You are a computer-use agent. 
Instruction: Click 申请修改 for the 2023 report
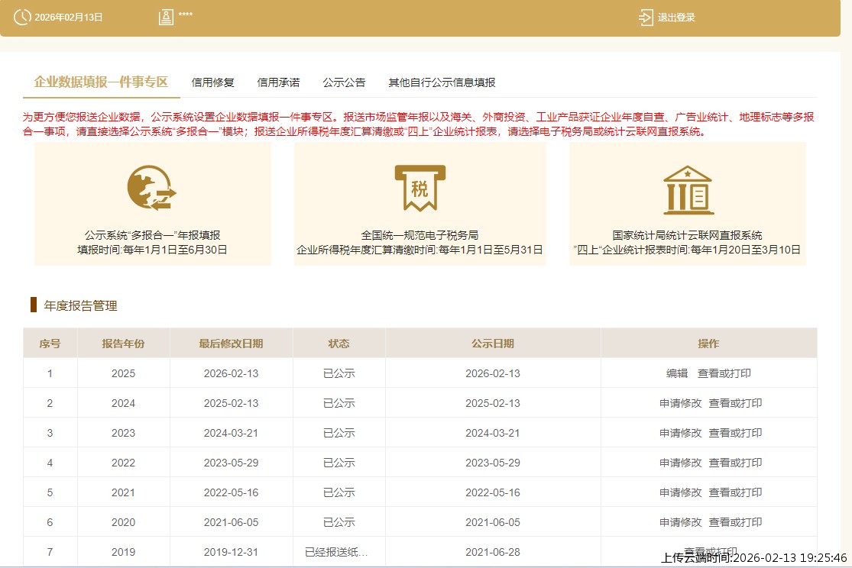click(680, 432)
